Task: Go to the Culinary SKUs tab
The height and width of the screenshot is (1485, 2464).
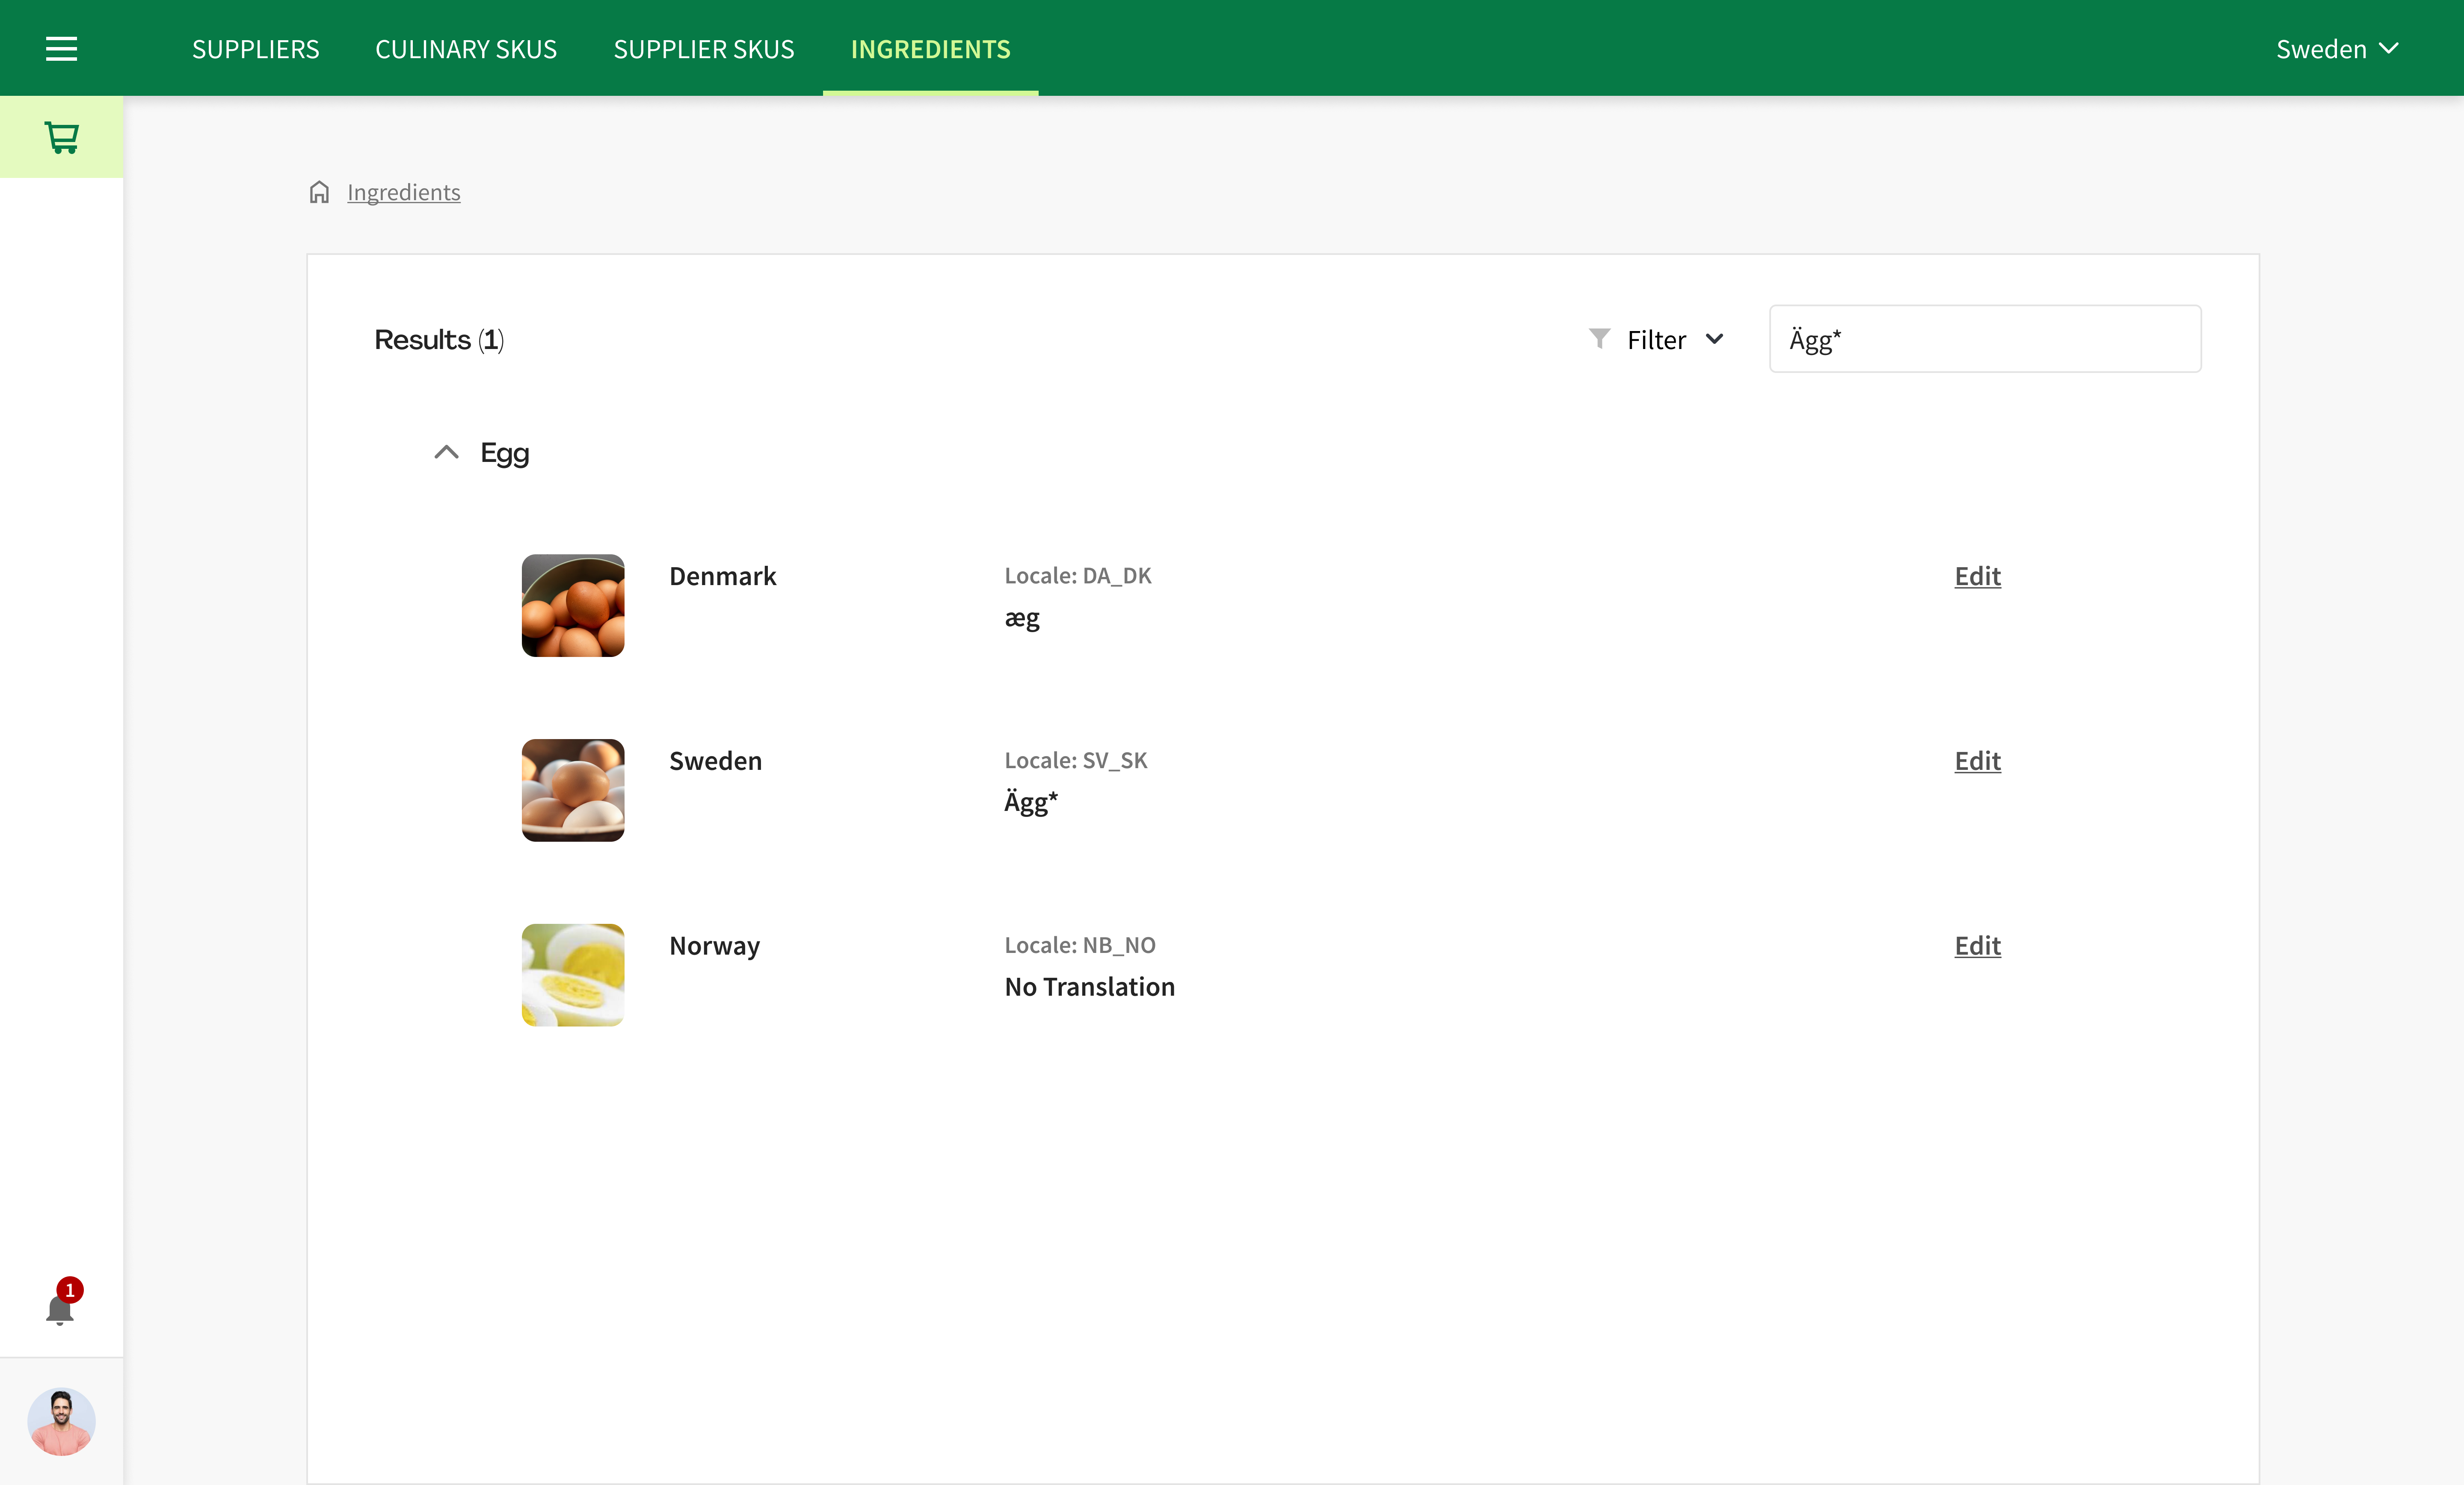Action: tap(466, 48)
